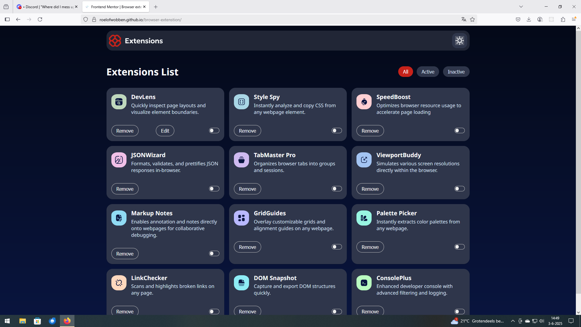Click the Palette Picker extension icon
The image size is (581, 327).
click(x=364, y=218)
